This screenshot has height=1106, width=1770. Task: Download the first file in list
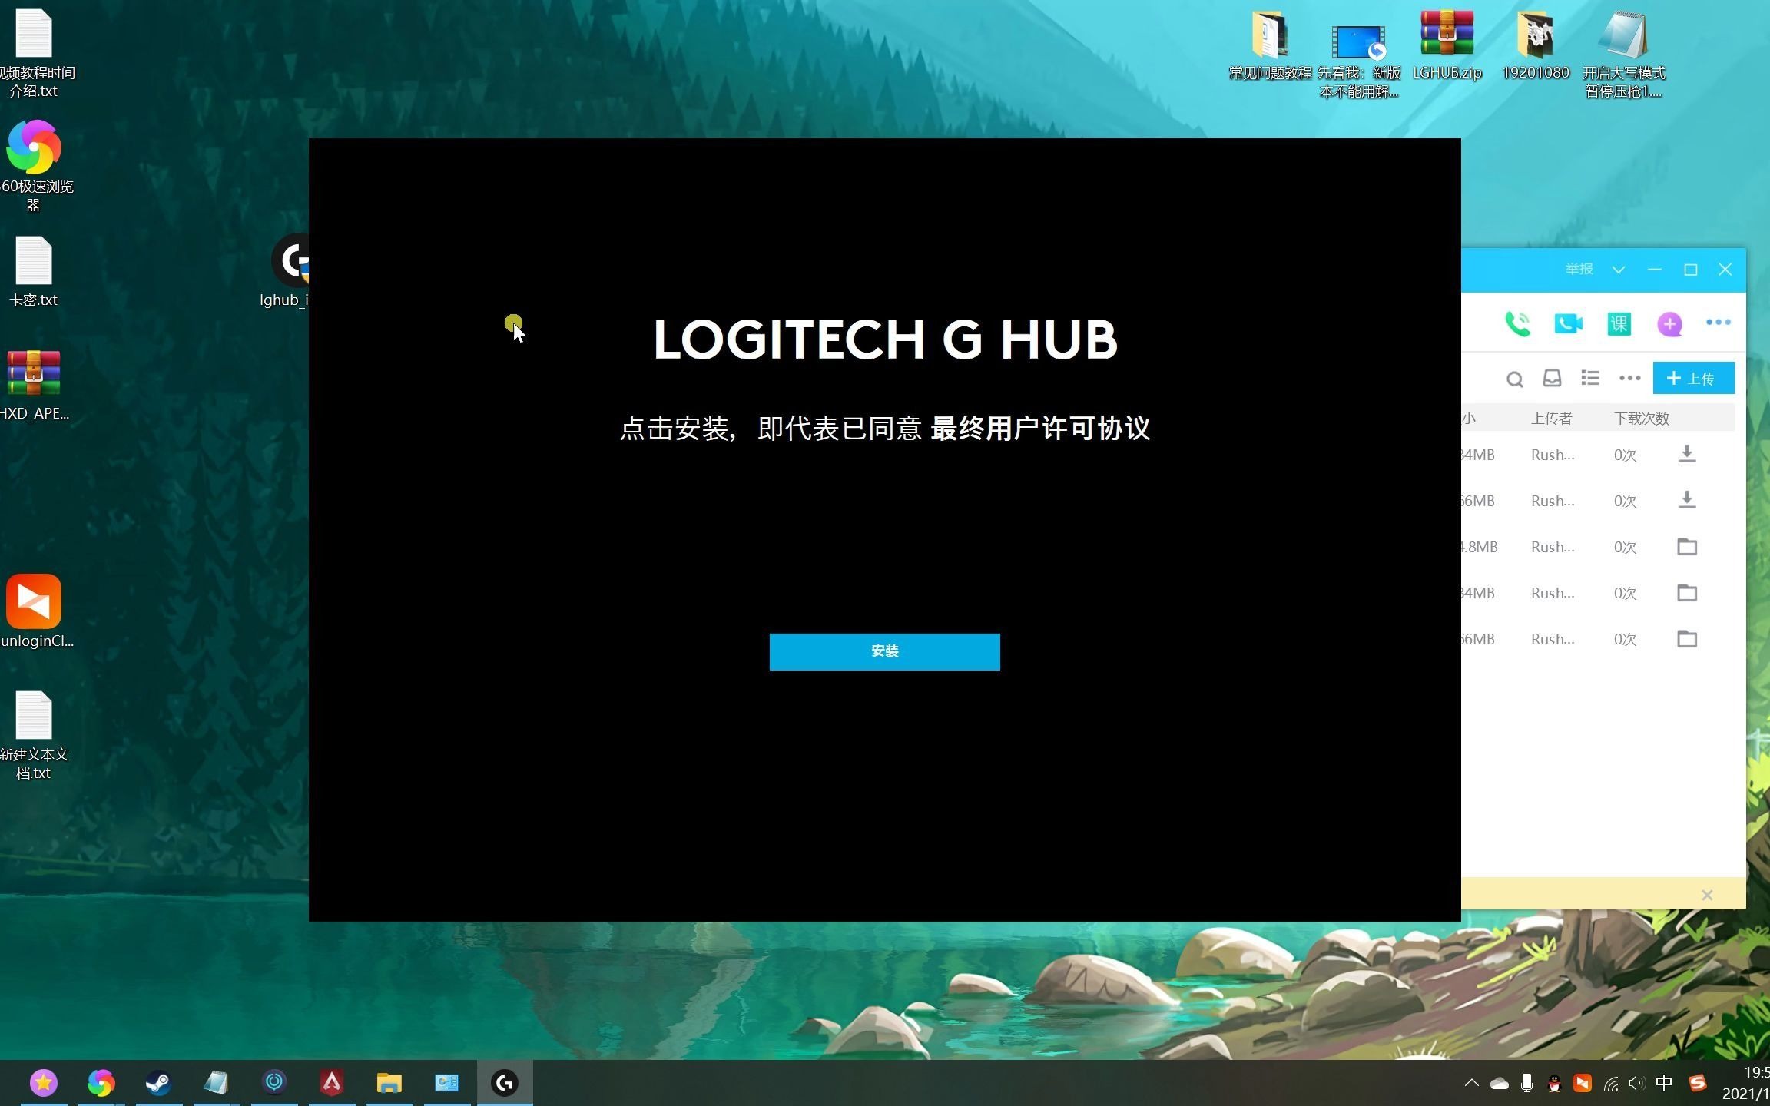[x=1686, y=454]
